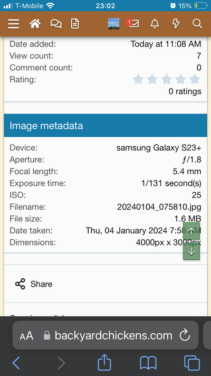Open site search magnifier icon
The width and height of the screenshot is (211, 376).
197,24
